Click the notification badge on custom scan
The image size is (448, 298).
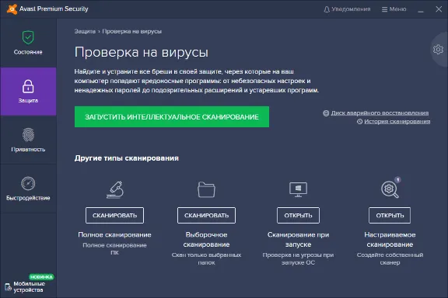click(x=397, y=180)
